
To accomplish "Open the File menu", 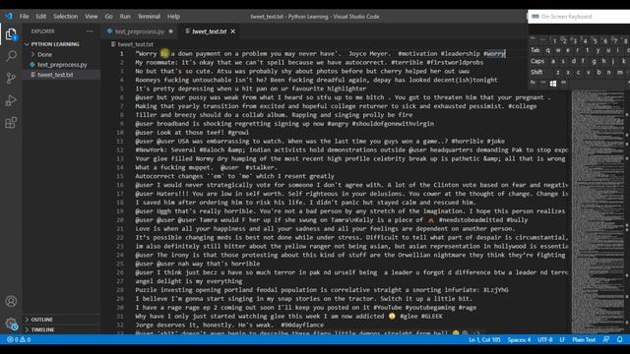I will [24, 17].
